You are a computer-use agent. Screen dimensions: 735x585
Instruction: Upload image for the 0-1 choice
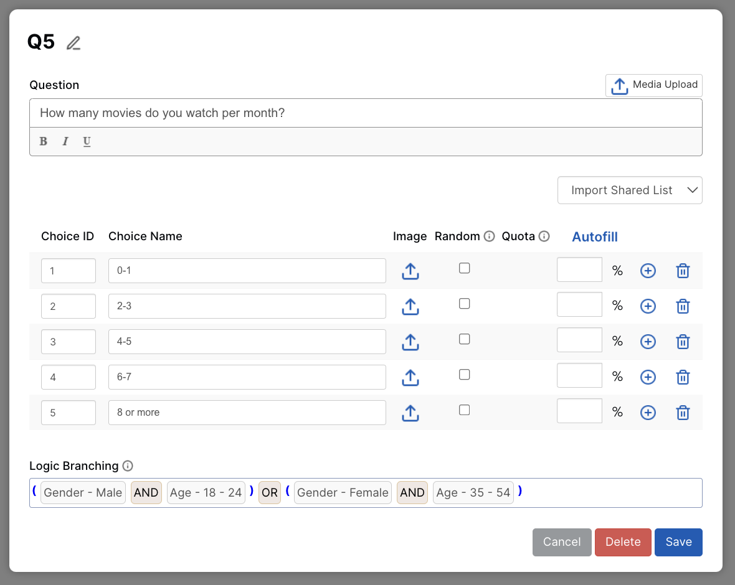click(x=410, y=271)
